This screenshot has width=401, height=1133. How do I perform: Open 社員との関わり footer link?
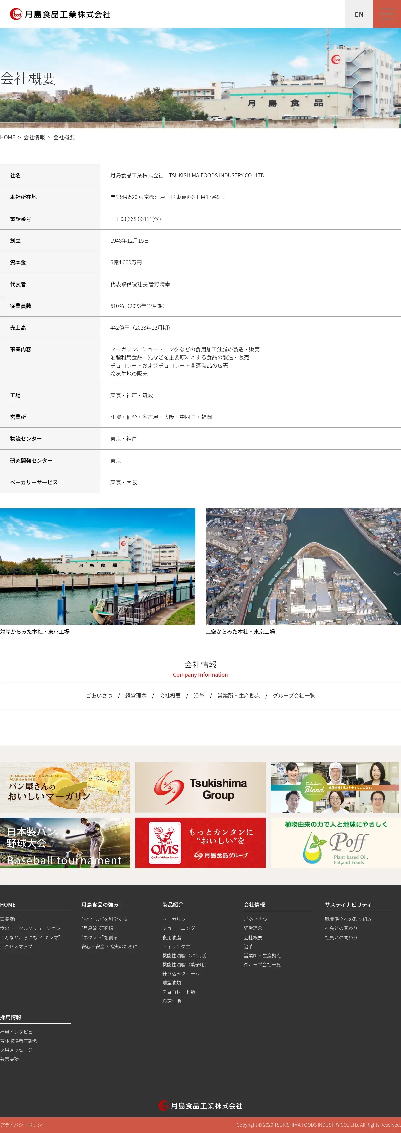(341, 937)
